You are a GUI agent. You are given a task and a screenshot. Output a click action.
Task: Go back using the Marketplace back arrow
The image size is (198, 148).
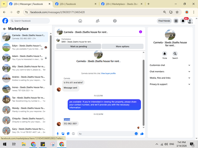[5, 29]
